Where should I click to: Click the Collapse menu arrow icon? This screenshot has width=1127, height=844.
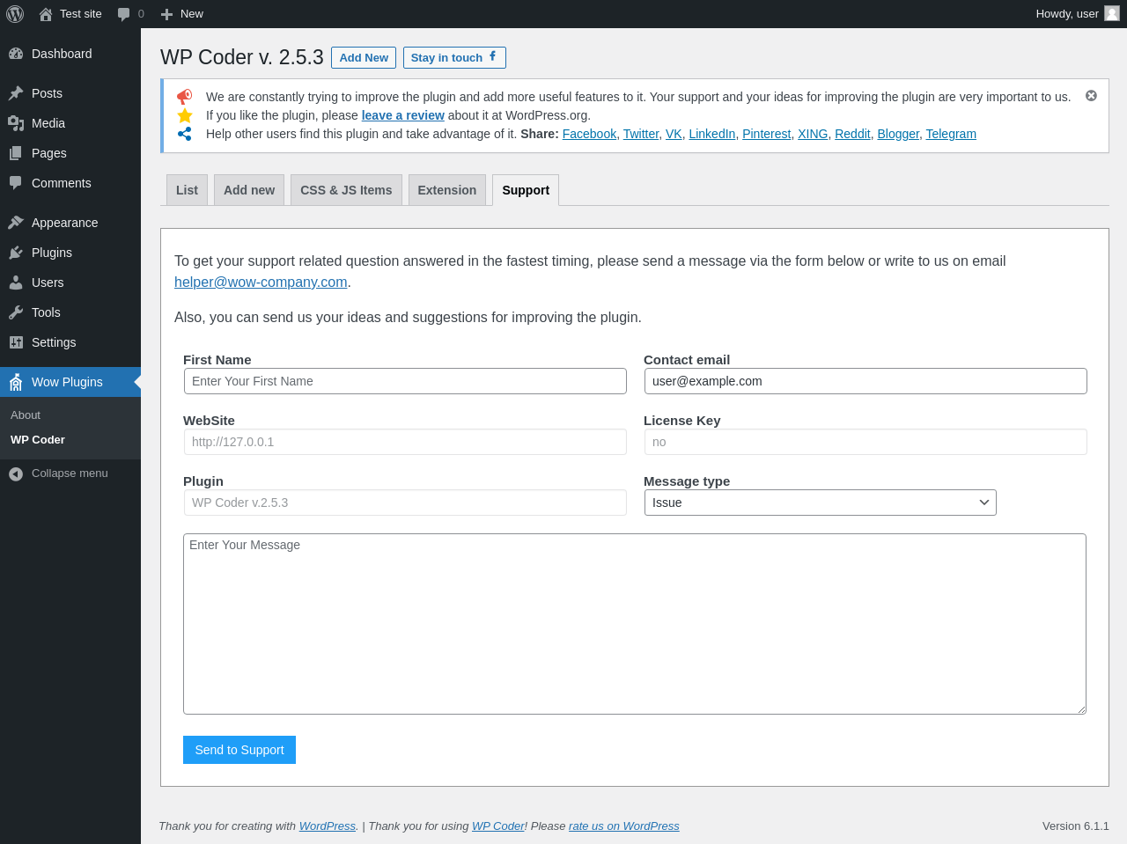pyautogui.click(x=16, y=474)
